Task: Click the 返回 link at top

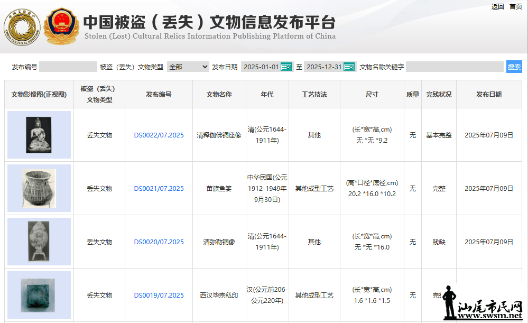Action: coord(497,7)
